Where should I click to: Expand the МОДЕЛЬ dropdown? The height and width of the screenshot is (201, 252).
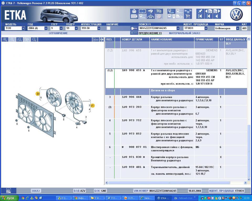tap(23, 28)
